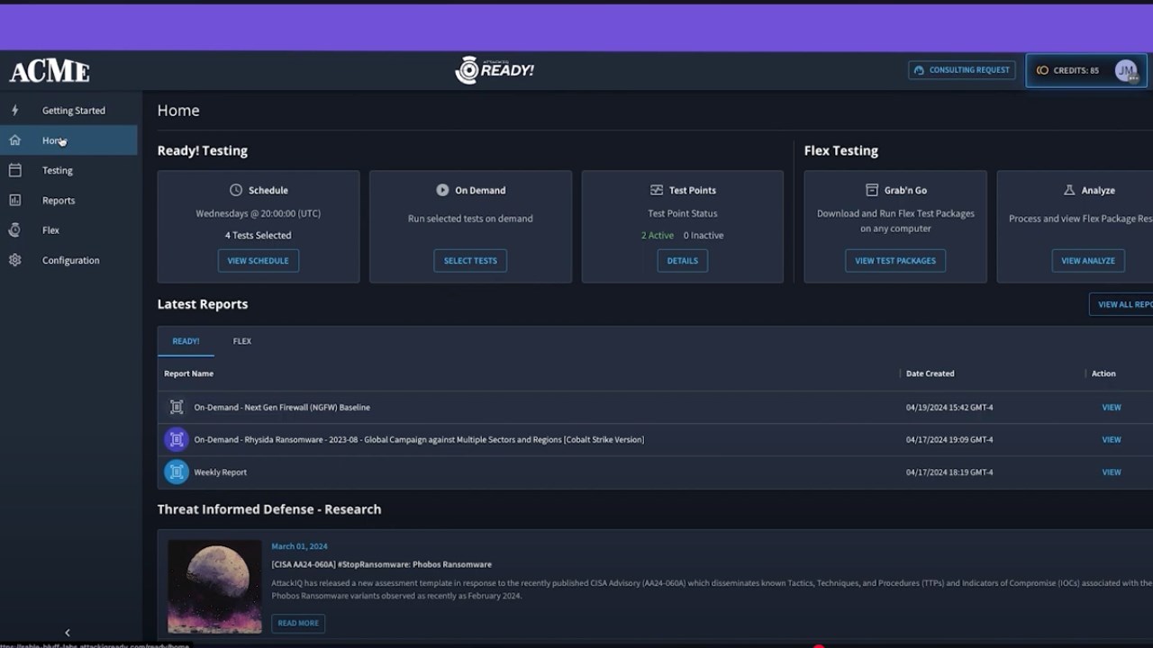This screenshot has height=648, width=1153.
Task: Click the NGFW Baseline report icon
Action: [177, 407]
